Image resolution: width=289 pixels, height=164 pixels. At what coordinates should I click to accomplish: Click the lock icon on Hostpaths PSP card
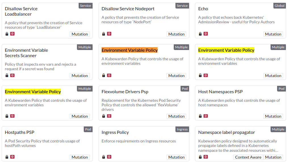tap(7, 157)
